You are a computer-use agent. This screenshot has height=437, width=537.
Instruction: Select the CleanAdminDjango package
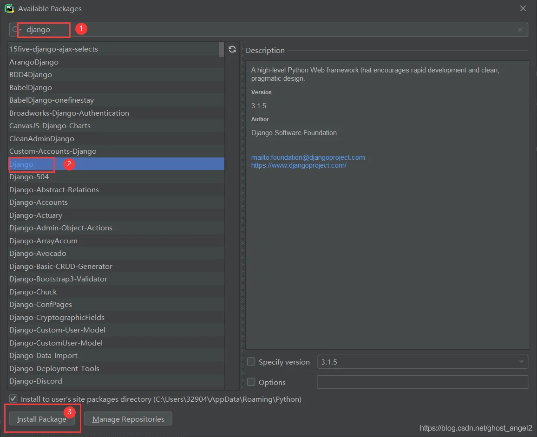tap(116, 138)
